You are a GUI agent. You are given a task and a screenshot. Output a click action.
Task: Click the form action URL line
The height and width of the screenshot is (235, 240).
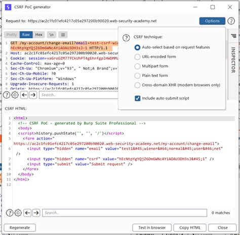click(x=116, y=144)
